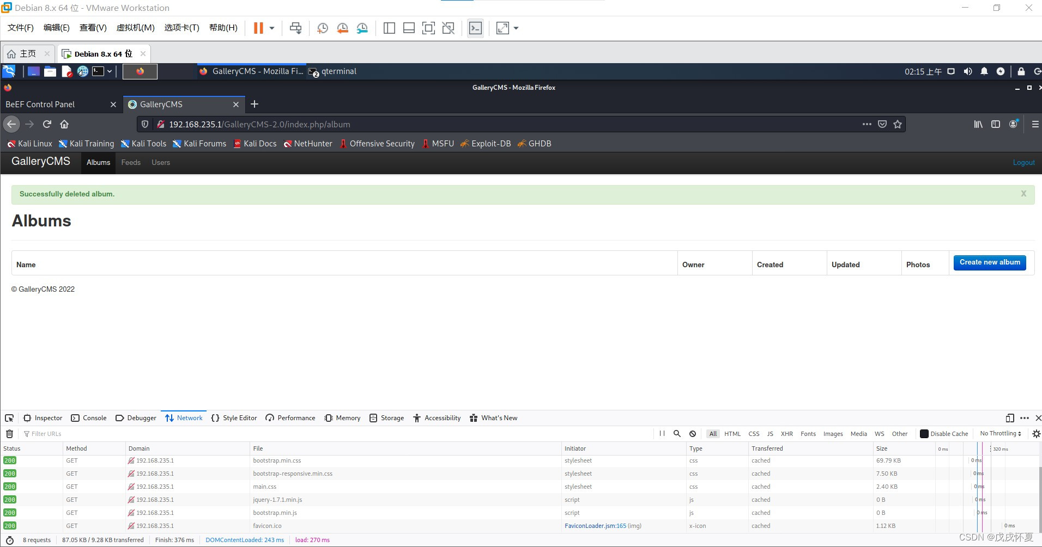This screenshot has height=547, width=1042.
Task: Click the Filter URLs field
Action: 335,434
